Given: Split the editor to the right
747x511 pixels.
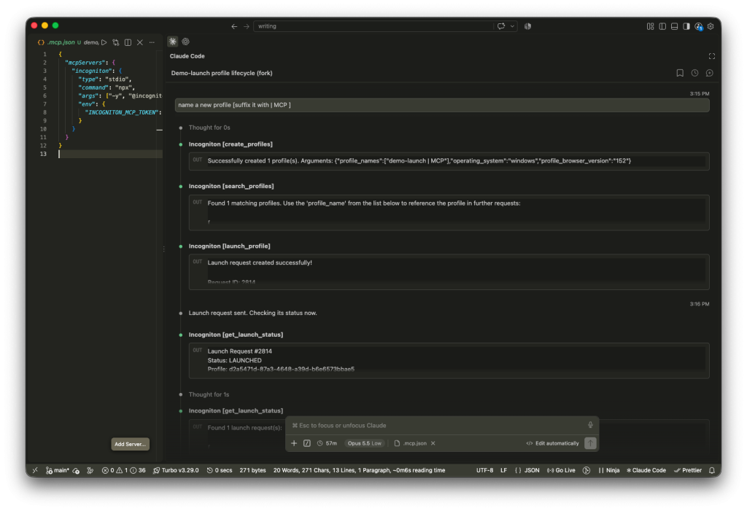Looking at the screenshot, I should (x=128, y=42).
